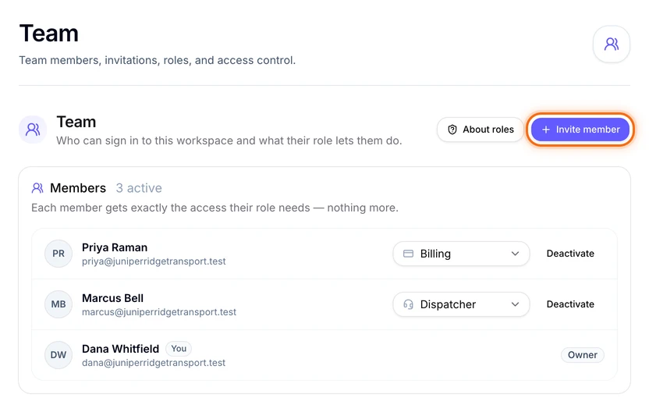The height and width of the screenshot is (412, 649).
Task: Click email marcus@juniperridgetransport.test
Action: [x=159, y=312]
